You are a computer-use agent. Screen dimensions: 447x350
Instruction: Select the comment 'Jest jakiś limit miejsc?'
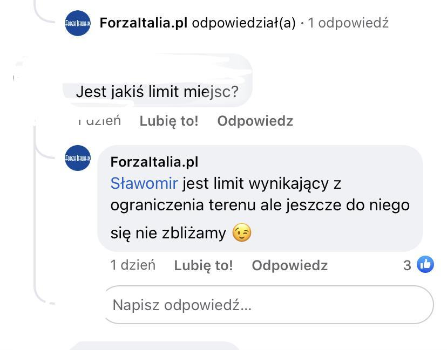point(157,92)
